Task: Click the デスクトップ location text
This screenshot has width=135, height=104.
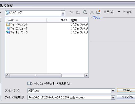Action: 16,12
